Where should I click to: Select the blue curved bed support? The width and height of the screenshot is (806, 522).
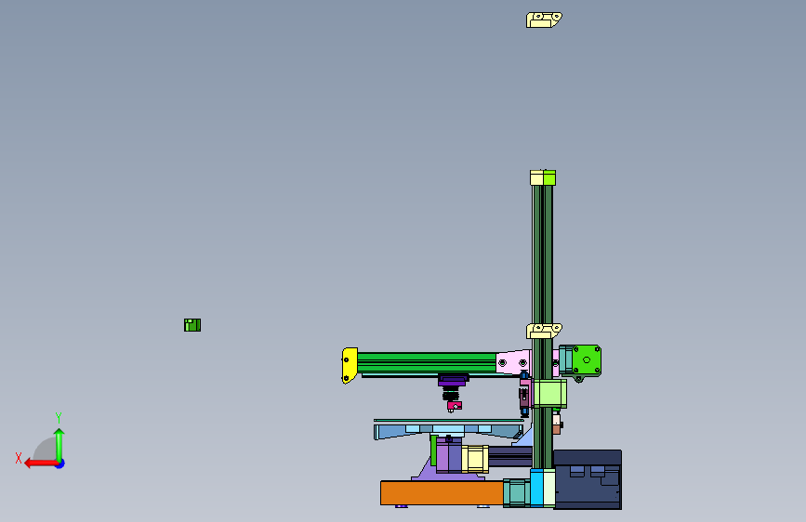448,431
